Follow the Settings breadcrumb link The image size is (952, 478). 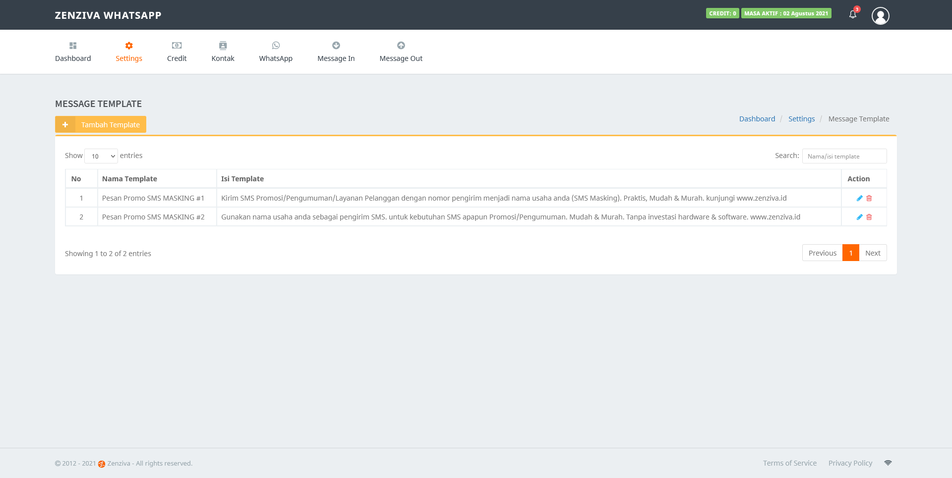802,119
